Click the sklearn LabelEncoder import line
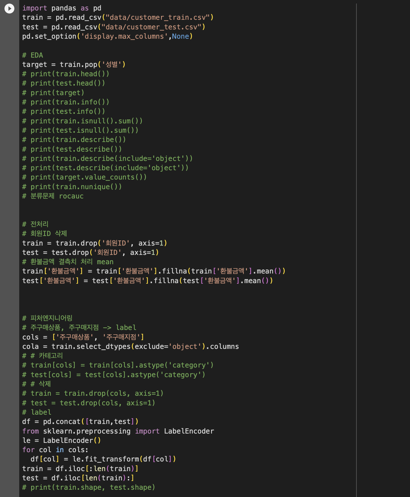Screen dimensions: 410x497 (118, 431)
